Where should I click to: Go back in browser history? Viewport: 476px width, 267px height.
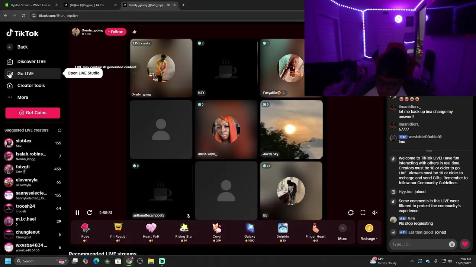(x=6, y=16)
